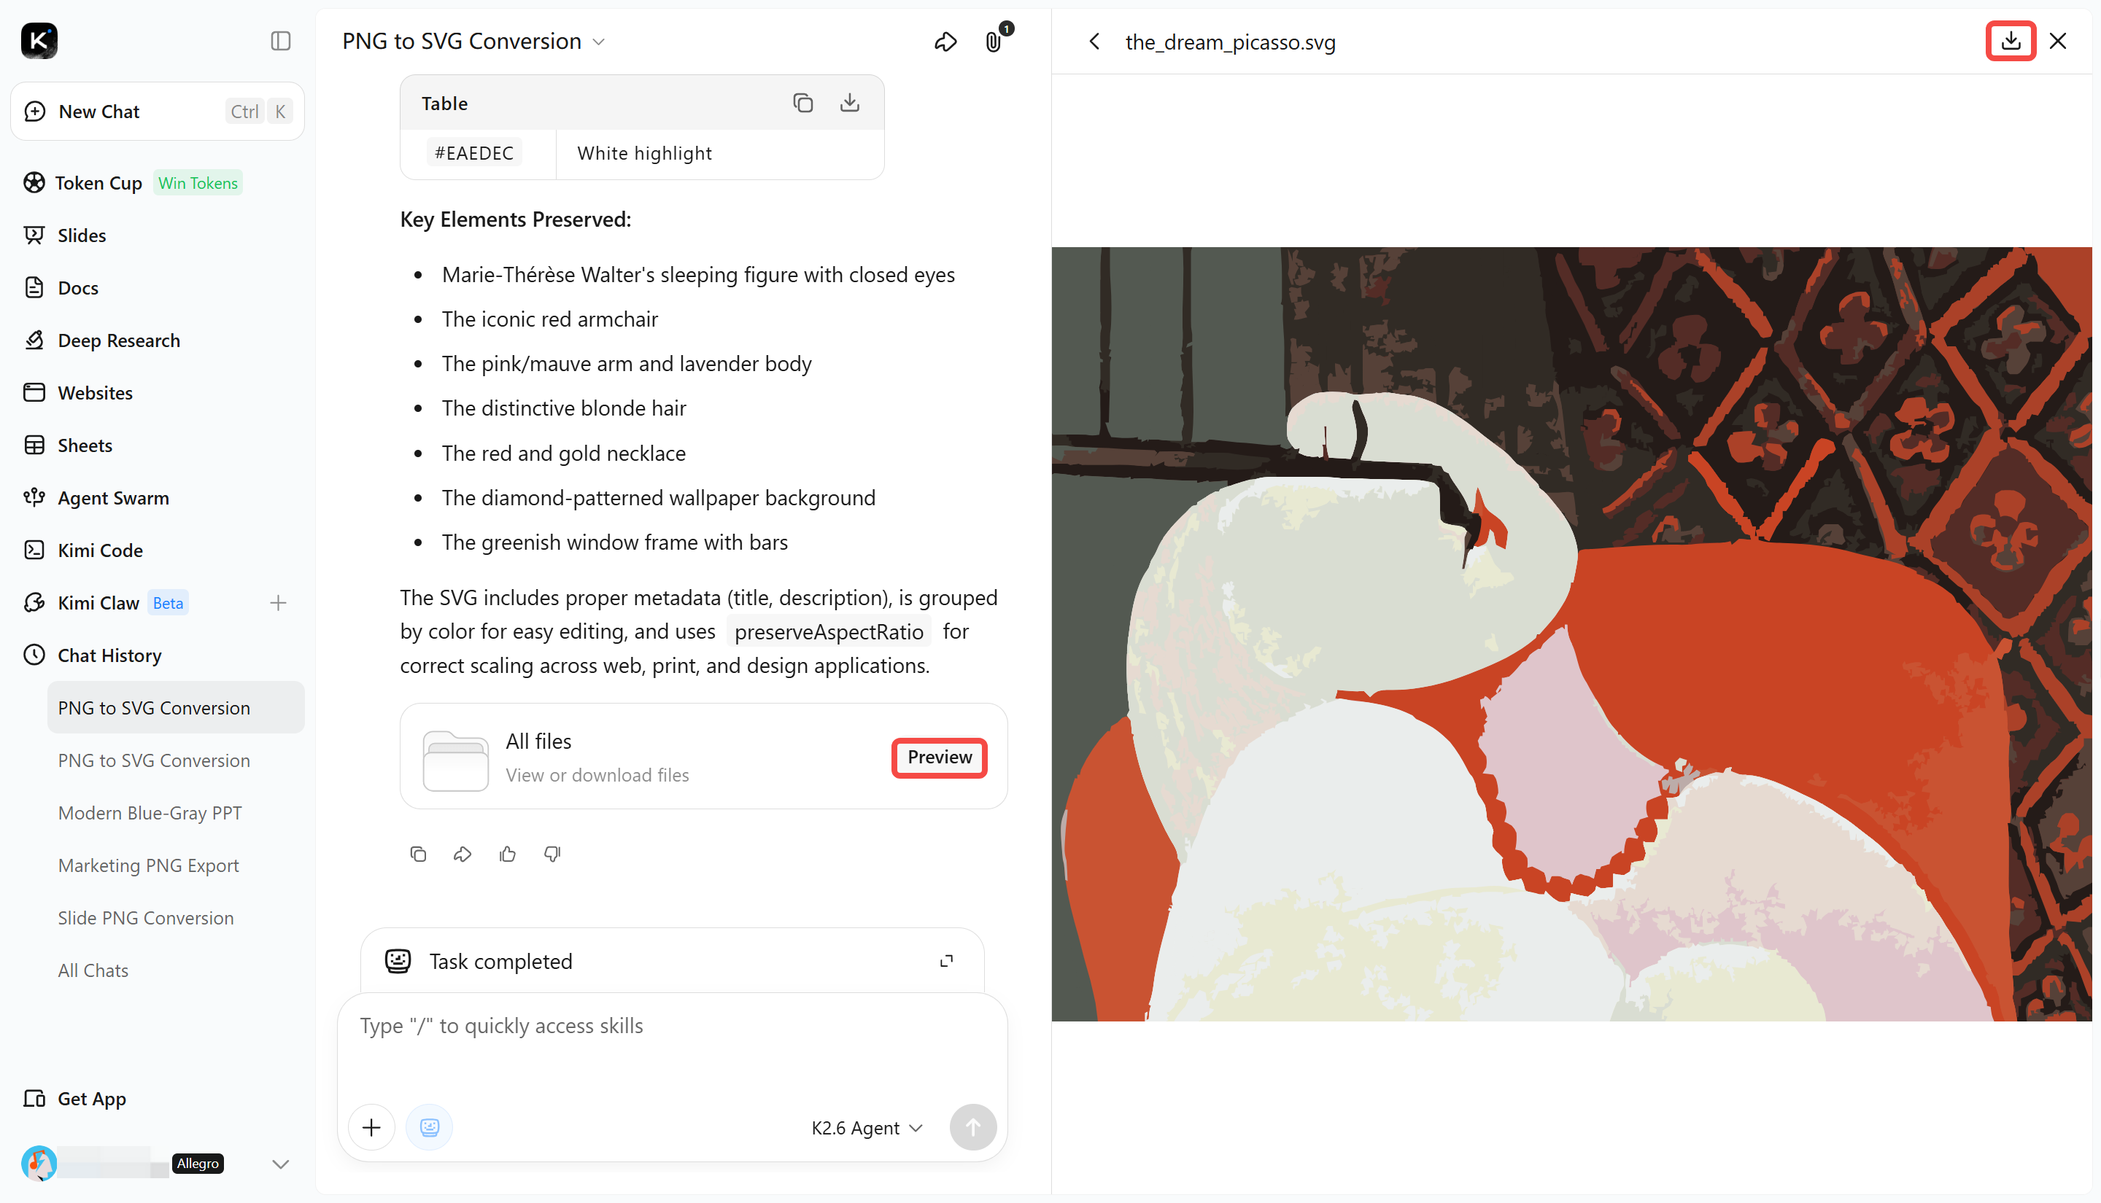Click the share icon in chat header

coord(945,42)
